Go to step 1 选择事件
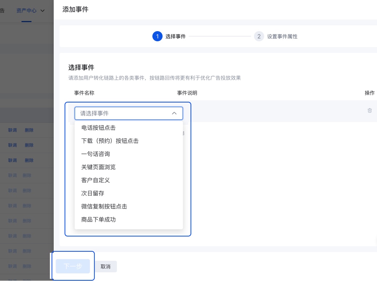The width and height of the screenshot is (377, 281). [169, 37]
